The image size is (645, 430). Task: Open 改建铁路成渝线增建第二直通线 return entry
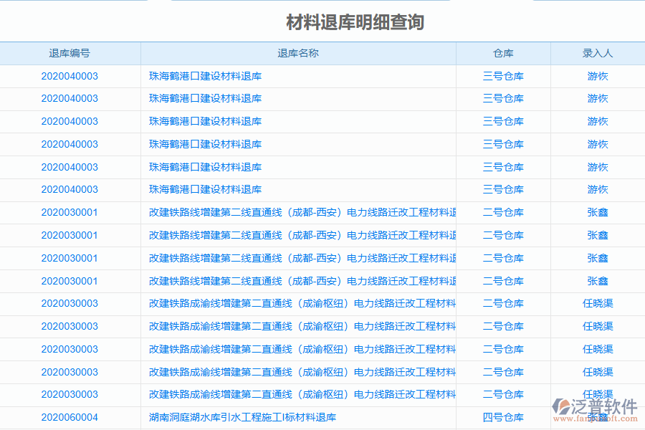pos(300,304)
